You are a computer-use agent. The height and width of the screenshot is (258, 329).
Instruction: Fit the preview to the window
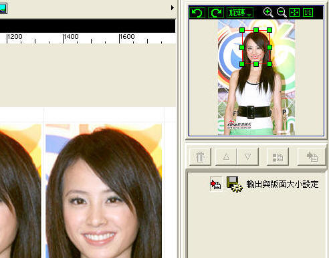pos(294,13)
